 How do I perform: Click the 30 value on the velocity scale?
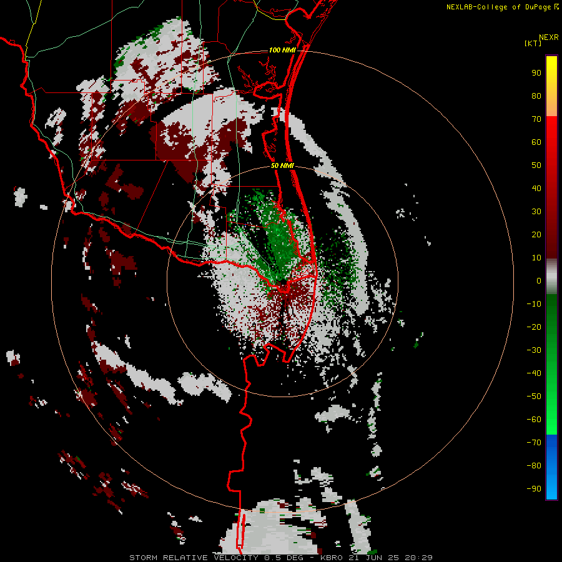coord(536,212)
